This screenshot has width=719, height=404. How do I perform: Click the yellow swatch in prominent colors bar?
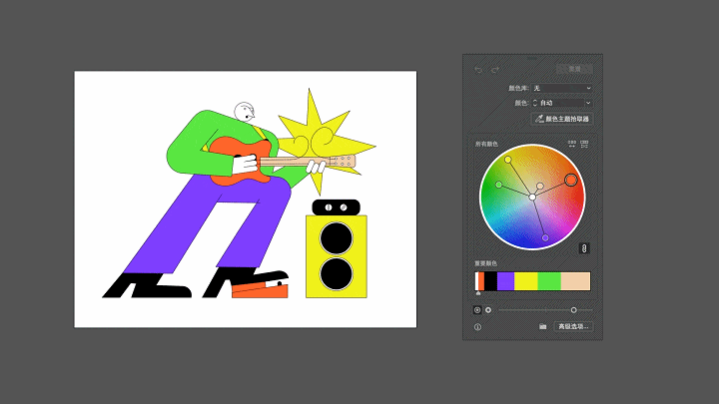526,281
